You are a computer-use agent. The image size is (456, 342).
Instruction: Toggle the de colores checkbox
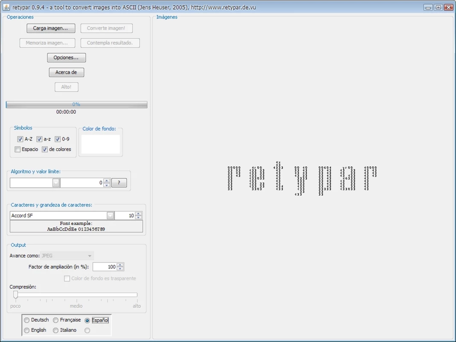[x=44, y=149]
